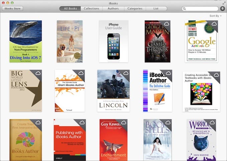Viewport: 227px width, 161px height.
Task: Open the iBooks Store
Action: (x=12, y=9)
